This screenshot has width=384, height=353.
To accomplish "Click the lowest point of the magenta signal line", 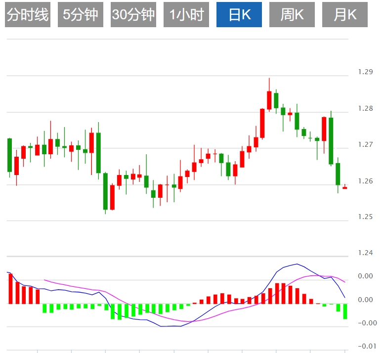I will [x=189, y=322].
